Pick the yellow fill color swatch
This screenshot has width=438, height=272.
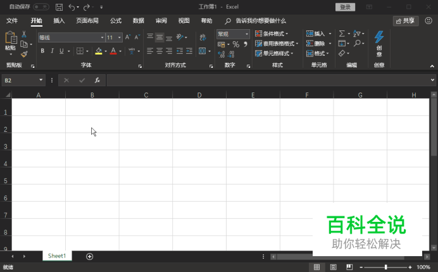coord(99,54)
